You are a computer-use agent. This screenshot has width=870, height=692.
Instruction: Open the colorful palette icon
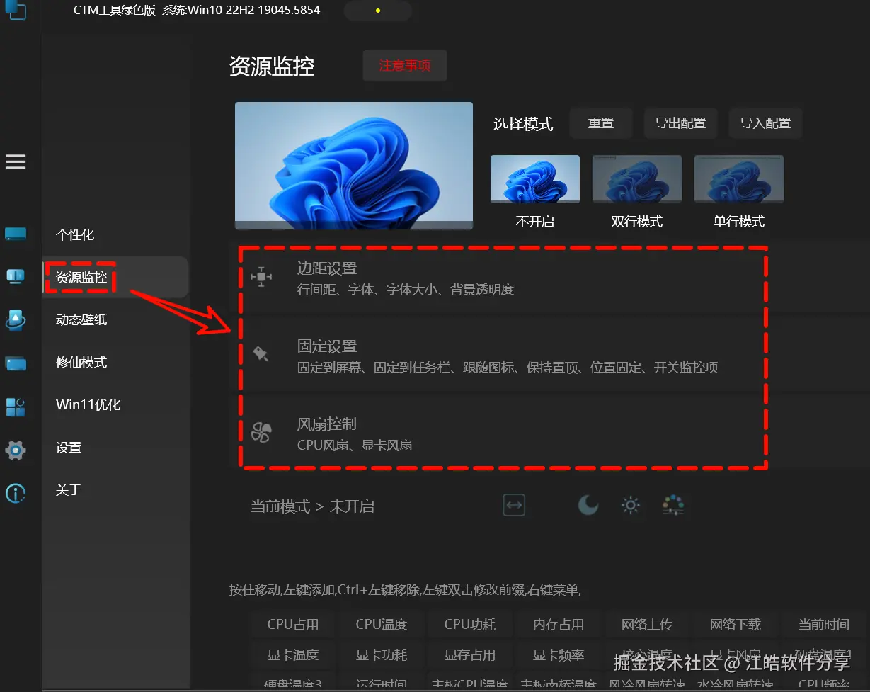[672, 505]
